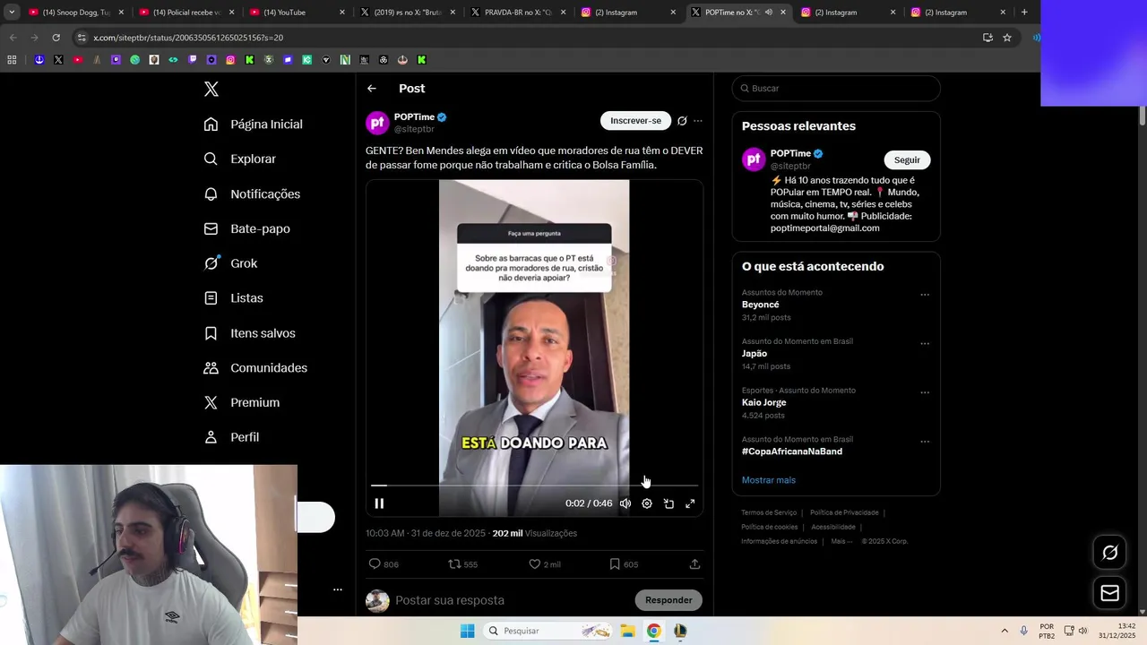Bookmark the post with 605 saves
The image size is (1147, 645).
point(623,564)
